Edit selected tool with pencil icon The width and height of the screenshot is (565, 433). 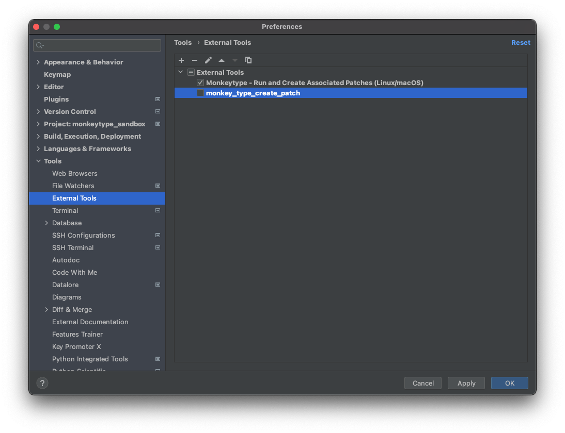click(x=208, y=60)
